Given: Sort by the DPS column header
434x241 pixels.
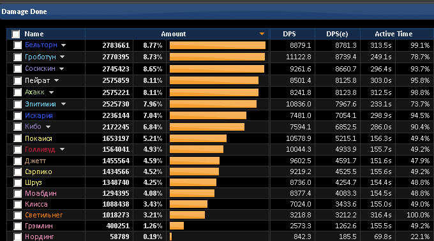Looking at the screenshot, I should click(x=289, y=34).
